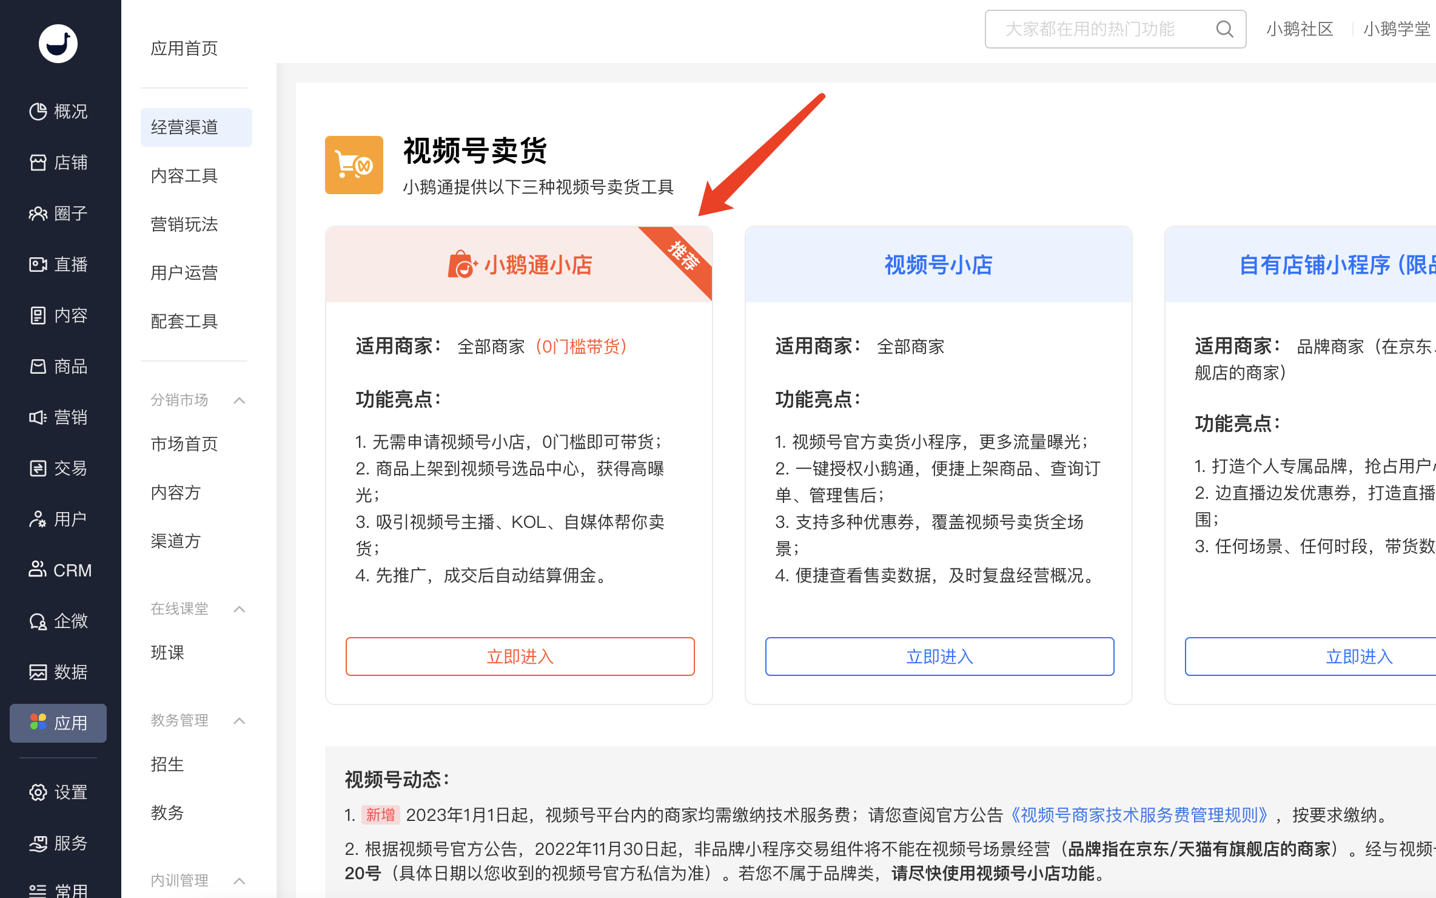Open 小鹅社区 link
Screen dimensions: 1436x898
coord(1300,29)
